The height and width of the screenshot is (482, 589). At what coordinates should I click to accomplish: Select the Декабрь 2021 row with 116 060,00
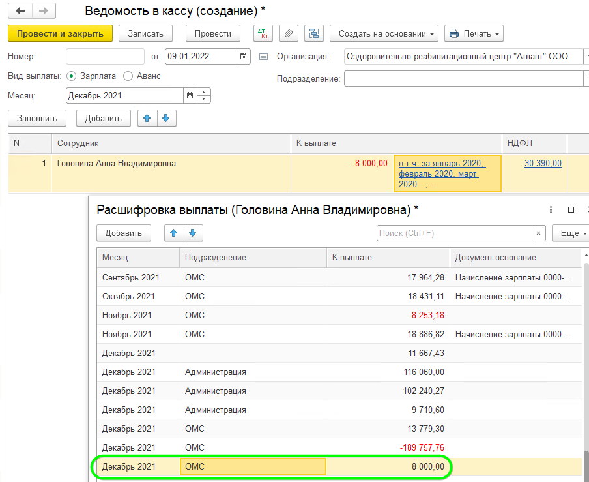(274, 372)
